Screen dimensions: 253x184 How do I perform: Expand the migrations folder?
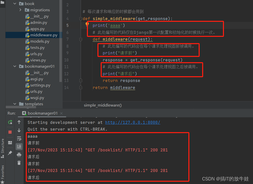point(20,10)
